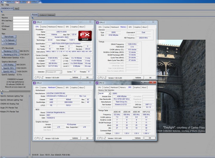Click the GFX-Board input field
Screen dimensions: 215x158
(21, 26)
